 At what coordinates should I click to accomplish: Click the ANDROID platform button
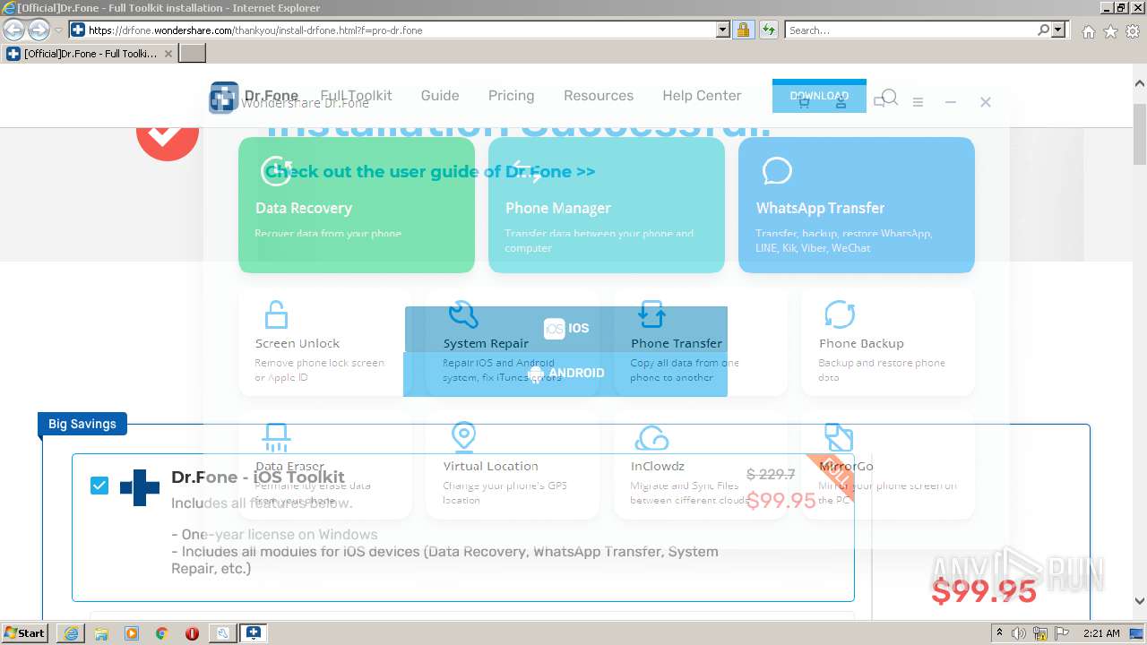[x=565, y=374]
